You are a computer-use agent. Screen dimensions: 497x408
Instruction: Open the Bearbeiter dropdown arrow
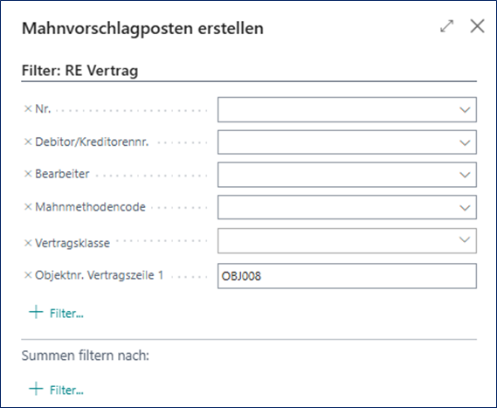coord(465,175)
